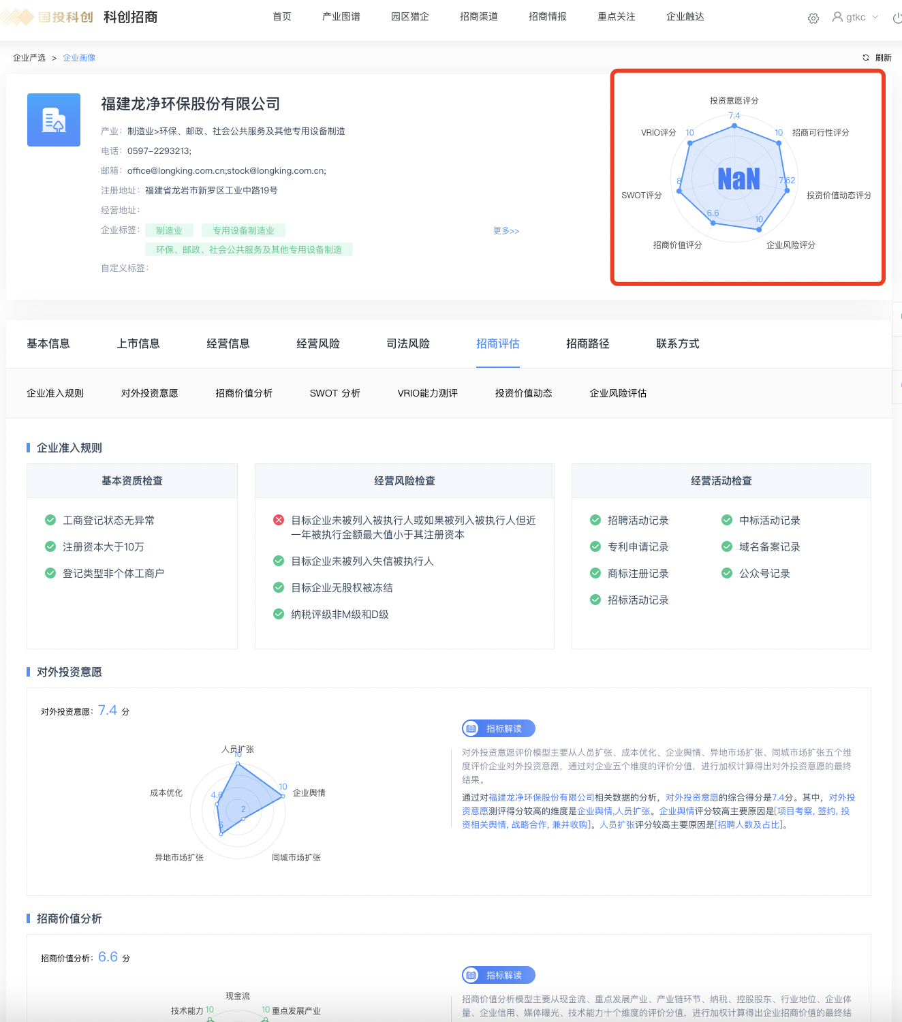Expand the gtkc account dropdown arrow
Screen dimensions: 902x1022
(875, 17)
